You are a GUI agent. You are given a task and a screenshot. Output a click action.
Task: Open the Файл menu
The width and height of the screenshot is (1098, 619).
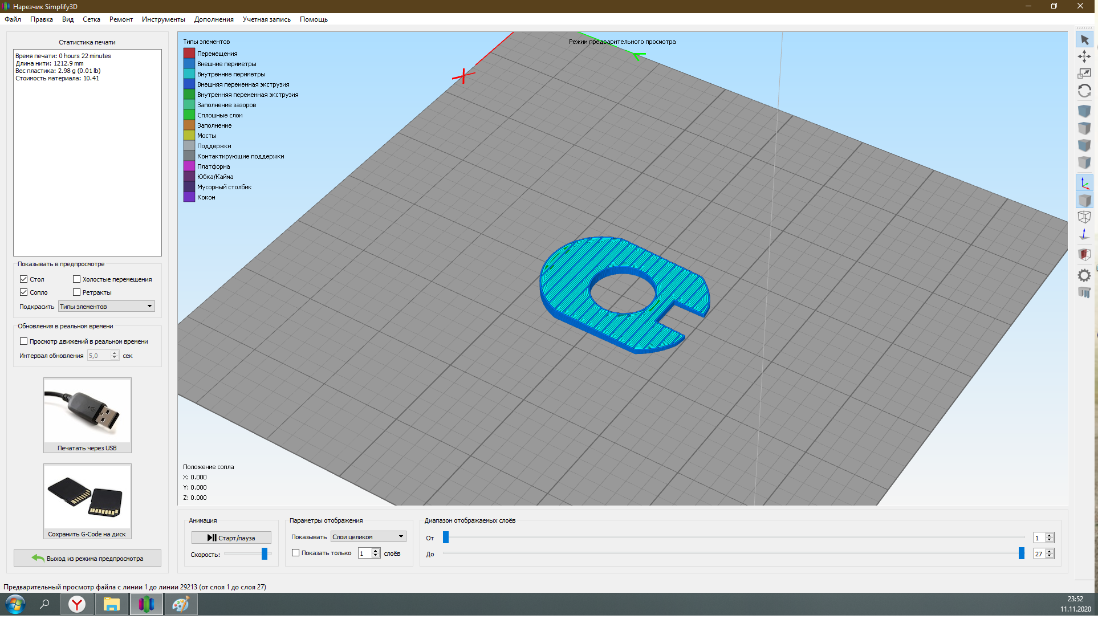[x=13, y=19]
